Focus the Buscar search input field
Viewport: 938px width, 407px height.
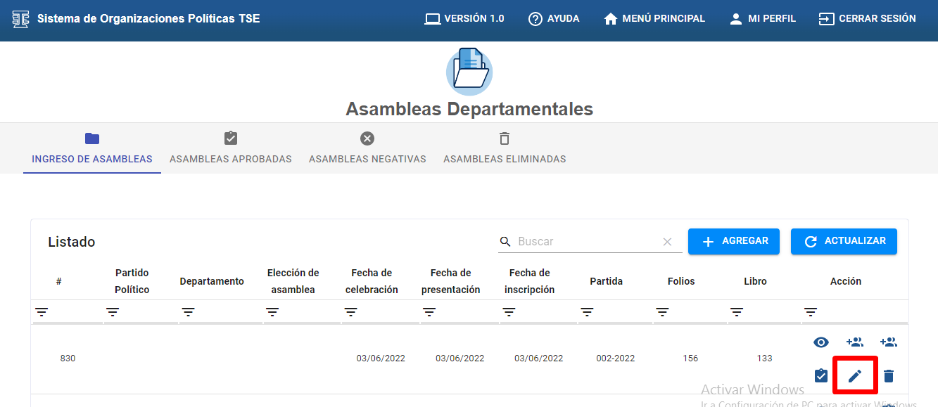pyautogui.click(x=588, y=242)
